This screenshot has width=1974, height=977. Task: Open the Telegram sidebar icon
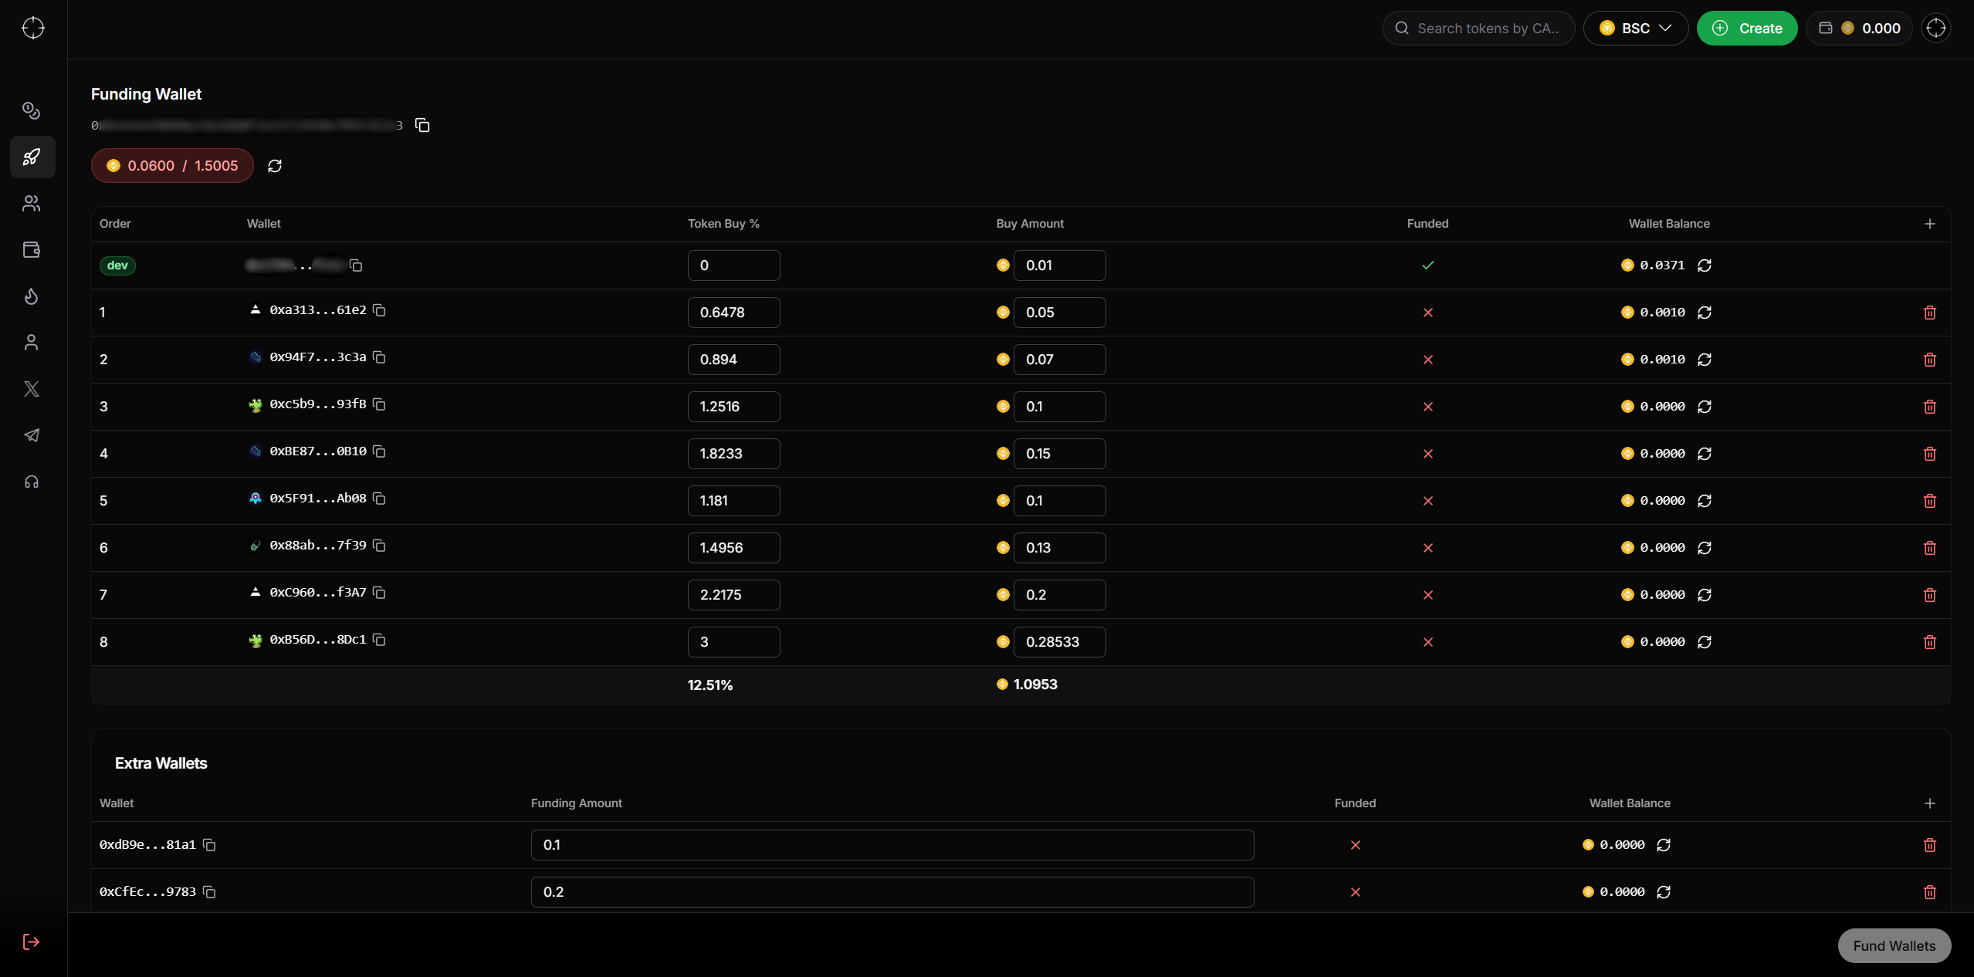pyautogui.click(x=32, y=435)
